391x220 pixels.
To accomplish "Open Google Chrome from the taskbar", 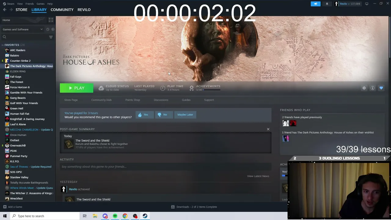I will 125,216.
